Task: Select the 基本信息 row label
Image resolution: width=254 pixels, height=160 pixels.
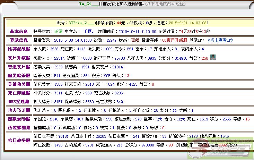Action: pyautogui.click(x=19, y=32)
